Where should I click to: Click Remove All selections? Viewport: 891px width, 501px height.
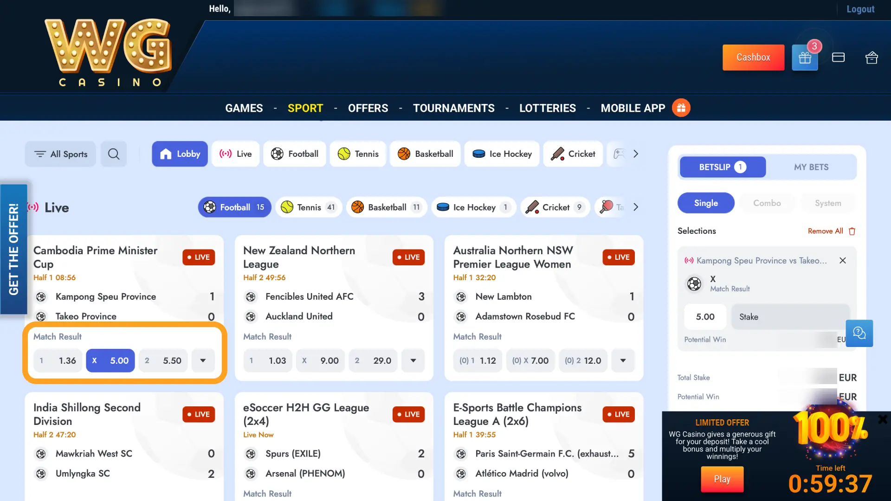click(825, 231)
